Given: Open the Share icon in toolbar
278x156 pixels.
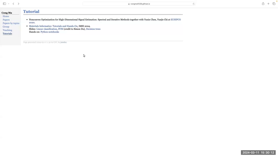Looking at the screenshot, I should pyautogui.click(x=263, y=4).
